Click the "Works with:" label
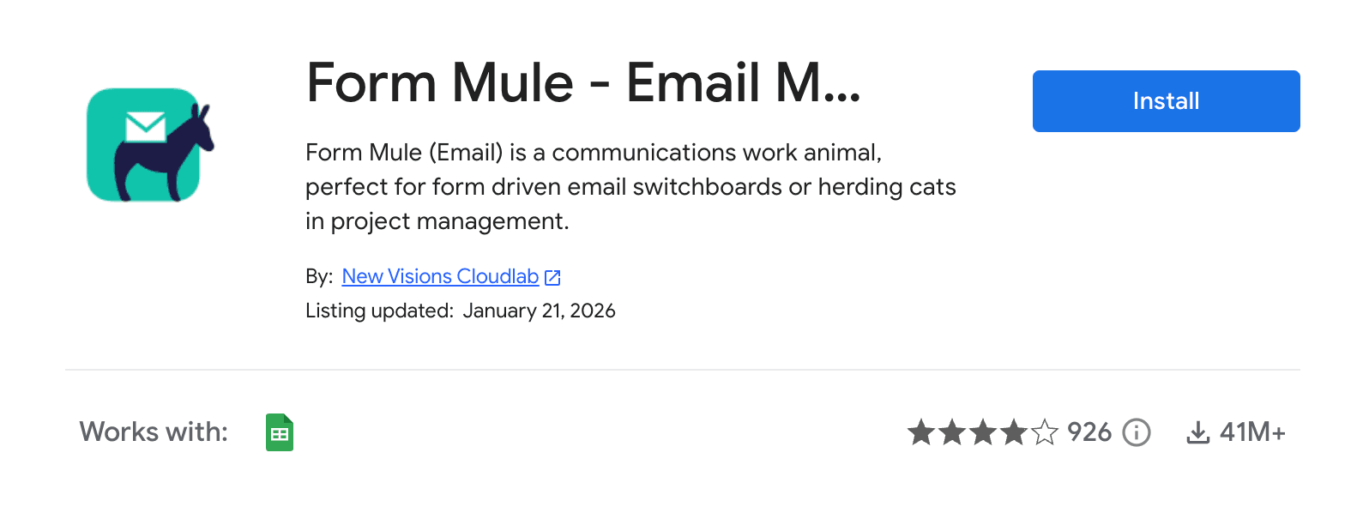The width and height of the screenshot is (1369, 513). pos(154,432)
